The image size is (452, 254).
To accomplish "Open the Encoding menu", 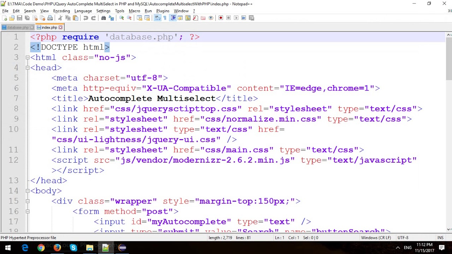I will 61,11.
